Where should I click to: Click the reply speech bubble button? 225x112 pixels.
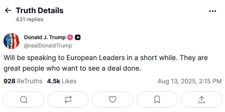tap(24, 100)
